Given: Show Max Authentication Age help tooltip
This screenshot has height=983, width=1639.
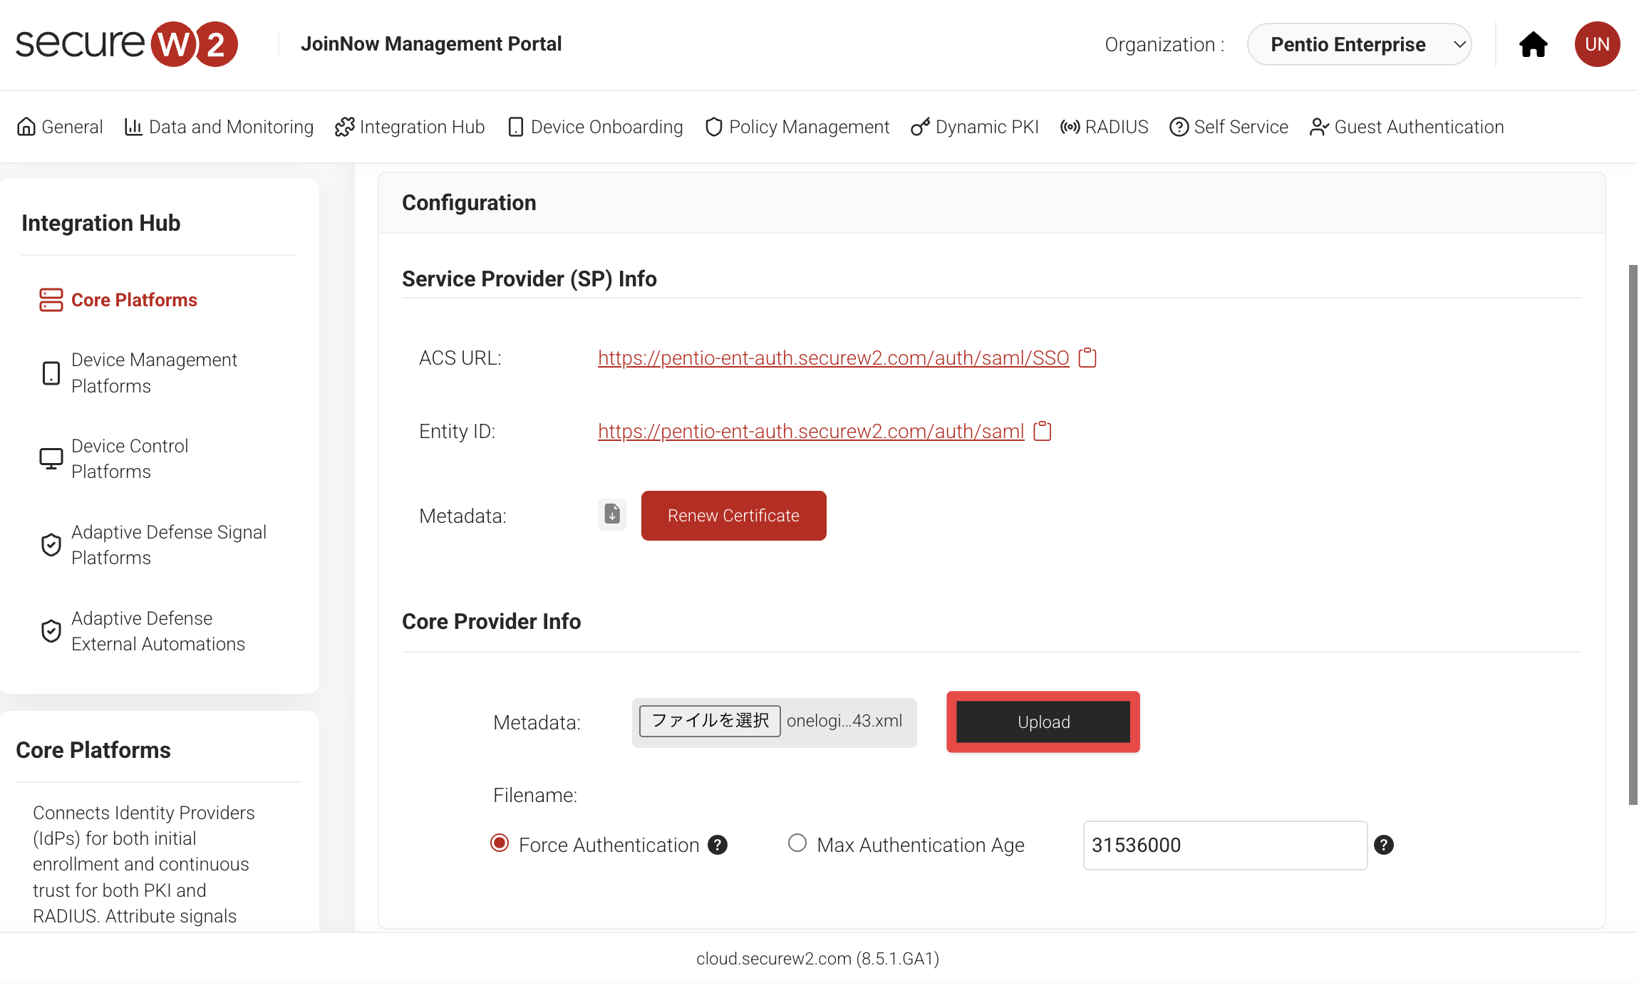Looking at the screenshot, I should click(1384, 845).
